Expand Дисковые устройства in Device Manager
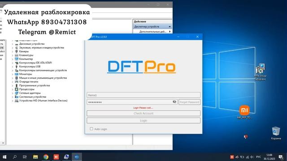The width and height of the screenshot is (287, 161). click(13, 44)
